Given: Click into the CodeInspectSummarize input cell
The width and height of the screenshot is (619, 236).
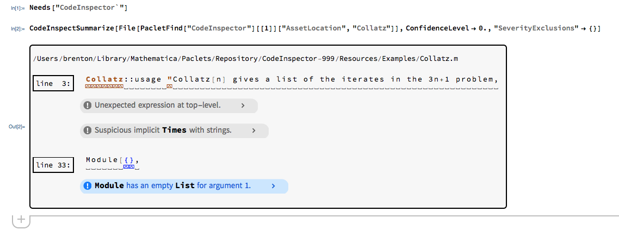Looking at the screenshot, I should tap(314, 28).
